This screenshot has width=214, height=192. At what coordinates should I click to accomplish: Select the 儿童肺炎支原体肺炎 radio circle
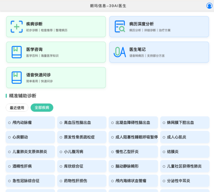click(x=10, y=152)
